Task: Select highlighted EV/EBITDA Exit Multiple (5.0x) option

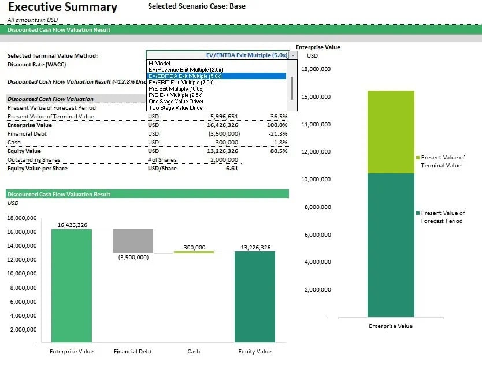Action: [217, 76]
